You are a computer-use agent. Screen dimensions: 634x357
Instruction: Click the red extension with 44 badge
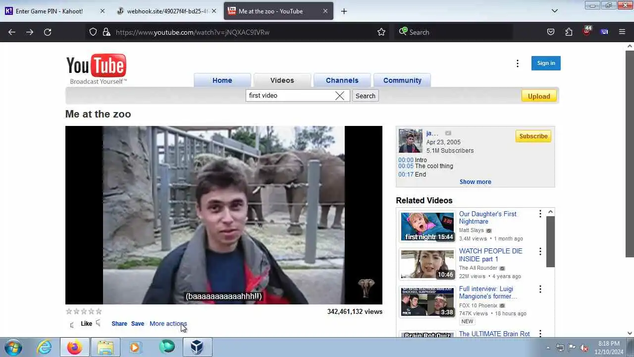point(587,31)
